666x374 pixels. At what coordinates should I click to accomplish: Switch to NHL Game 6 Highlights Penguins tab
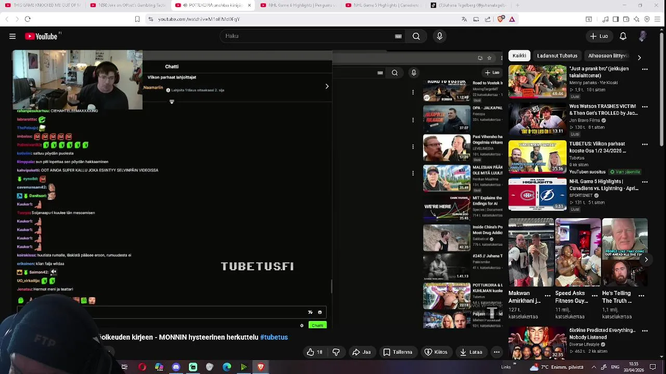click(298, 5)
